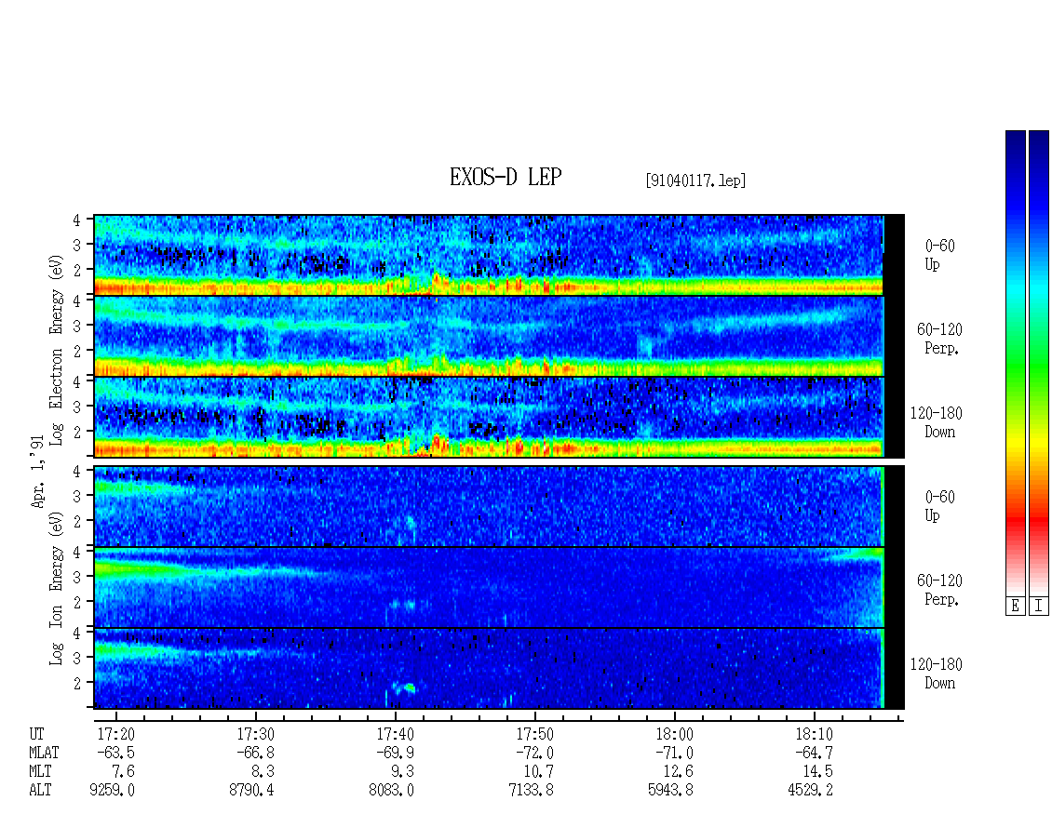Click the MLT row label
This screenshot has width=1052, height=814.
click(40, 772)
